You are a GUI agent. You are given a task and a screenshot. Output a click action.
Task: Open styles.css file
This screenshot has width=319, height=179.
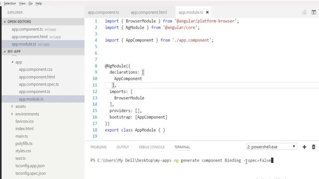23,151
